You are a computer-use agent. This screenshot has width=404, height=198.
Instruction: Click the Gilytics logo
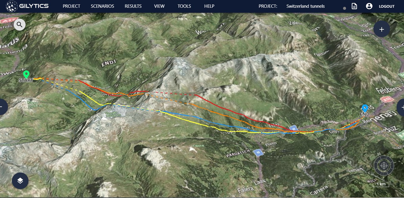pos(28,6)
